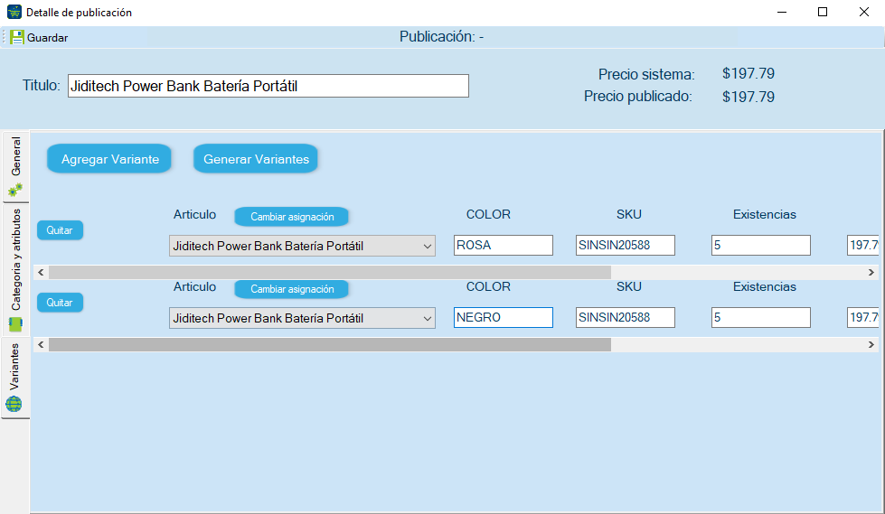885x514 pixels.
Task: Click the COLOR field containing ROSA
Action: pos(503,246)
